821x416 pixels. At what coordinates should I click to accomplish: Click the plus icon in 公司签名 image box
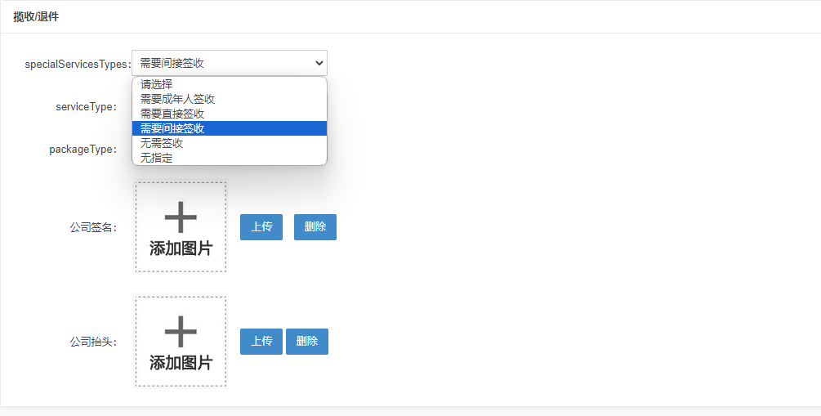pyautogui.click(x=181, y=217)
